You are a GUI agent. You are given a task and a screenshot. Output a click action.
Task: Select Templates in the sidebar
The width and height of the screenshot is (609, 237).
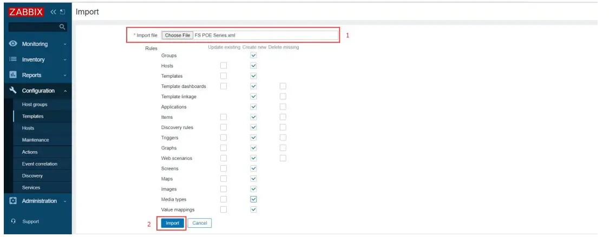(x=32, y=117)
